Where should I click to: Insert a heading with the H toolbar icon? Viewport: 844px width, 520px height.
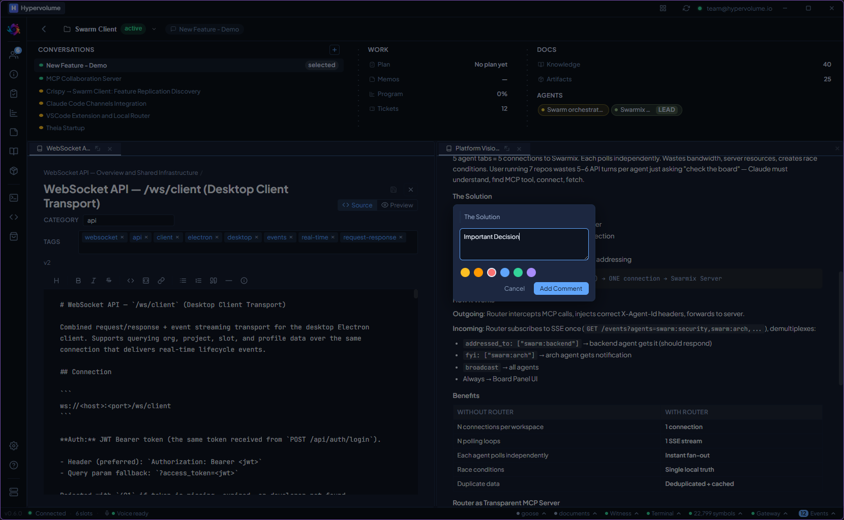(56, 281)
